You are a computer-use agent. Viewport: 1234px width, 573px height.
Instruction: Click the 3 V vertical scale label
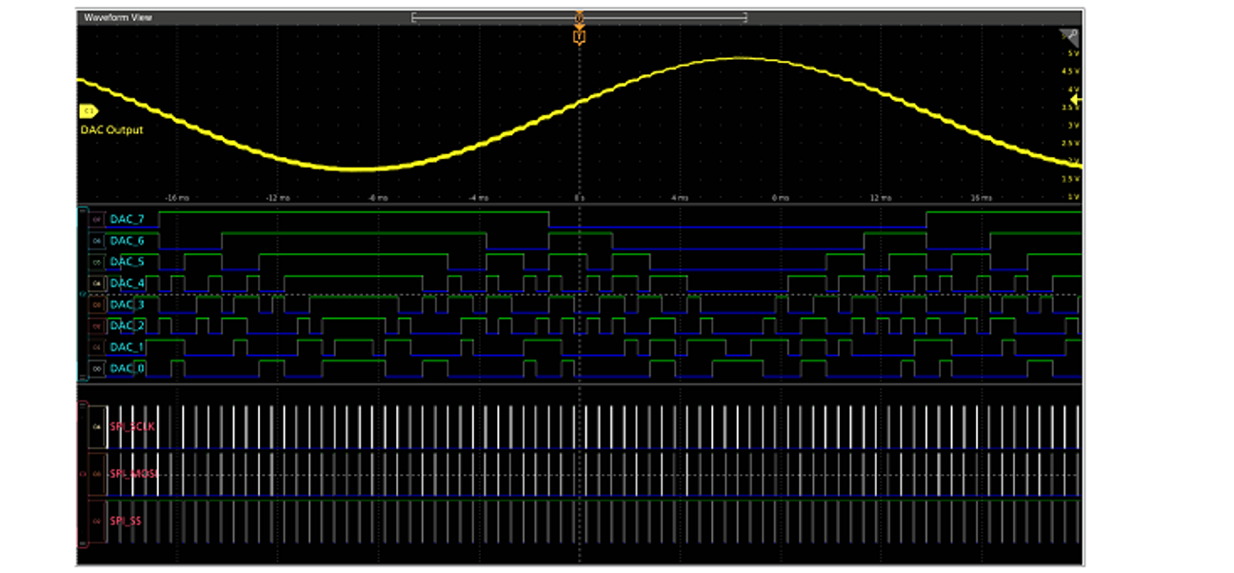point(1073,125)
